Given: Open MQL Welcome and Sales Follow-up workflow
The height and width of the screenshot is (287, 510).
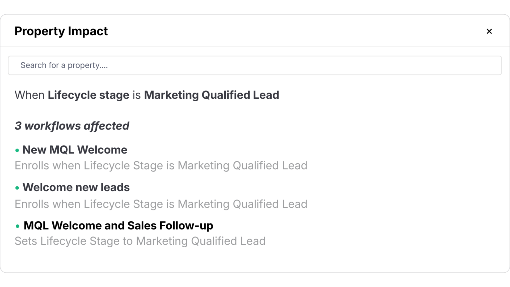Looking at the screenshot, I should point(118,226).
